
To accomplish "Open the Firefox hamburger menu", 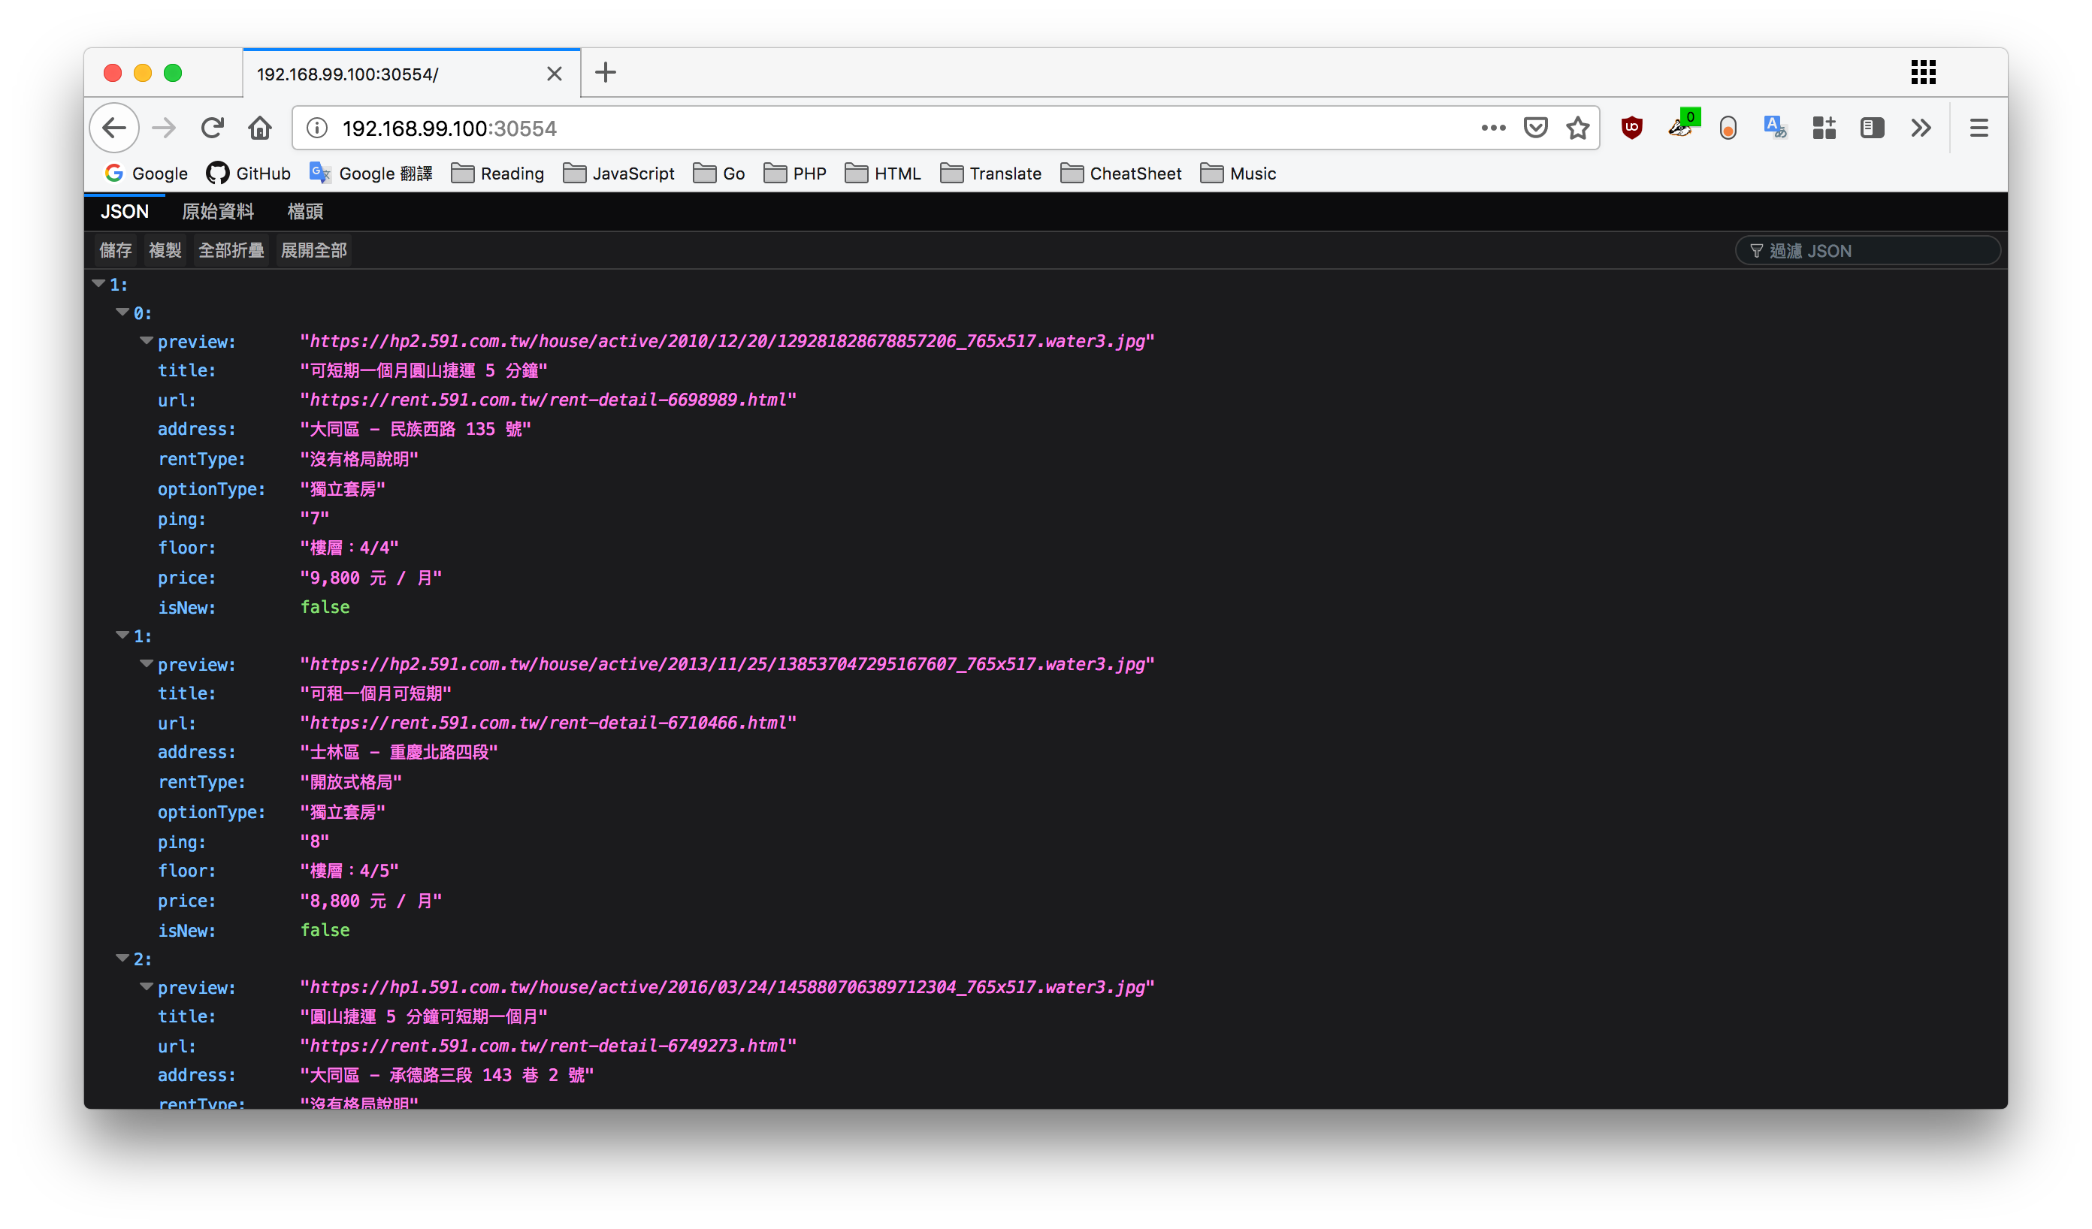I will click(x=1979, y=128).
